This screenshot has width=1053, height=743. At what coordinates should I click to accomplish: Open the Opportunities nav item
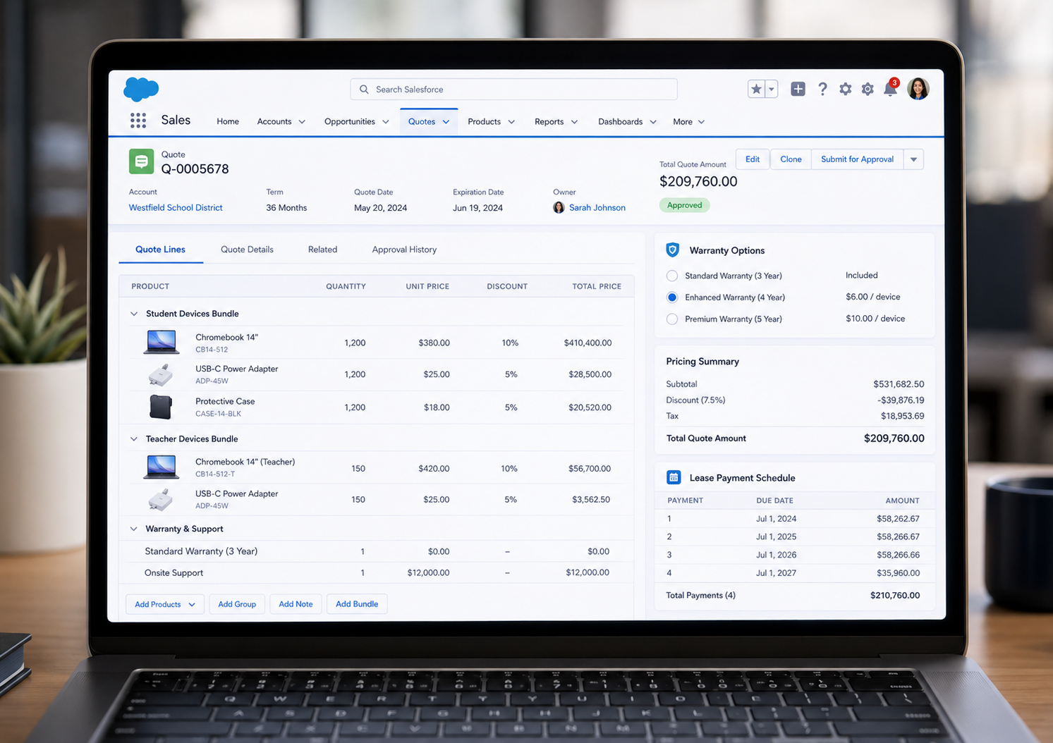pyautogui.click(x=350, y=122)
